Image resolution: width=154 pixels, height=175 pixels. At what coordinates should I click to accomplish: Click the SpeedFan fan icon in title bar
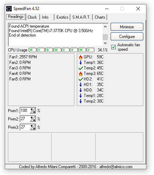(x=9, y=9)
